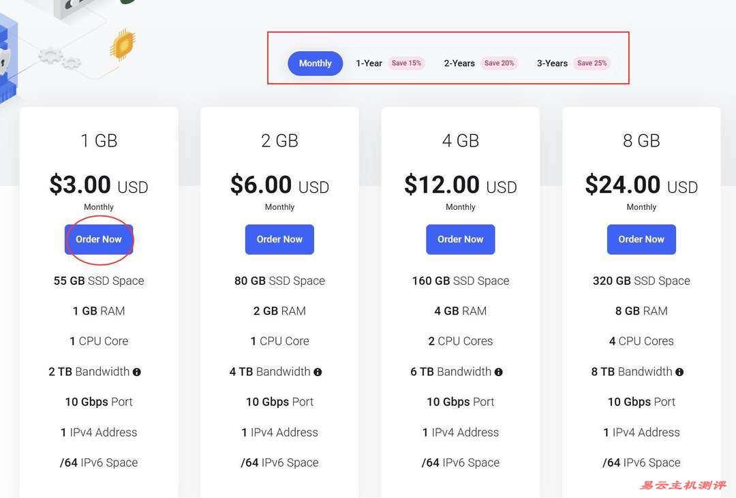Order the 2 GB plan now

279,239
